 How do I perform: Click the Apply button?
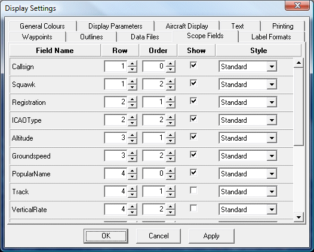(211, 236)
